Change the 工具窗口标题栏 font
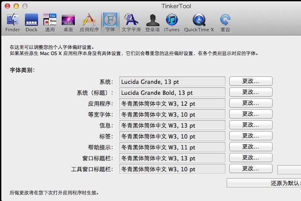 251,169
